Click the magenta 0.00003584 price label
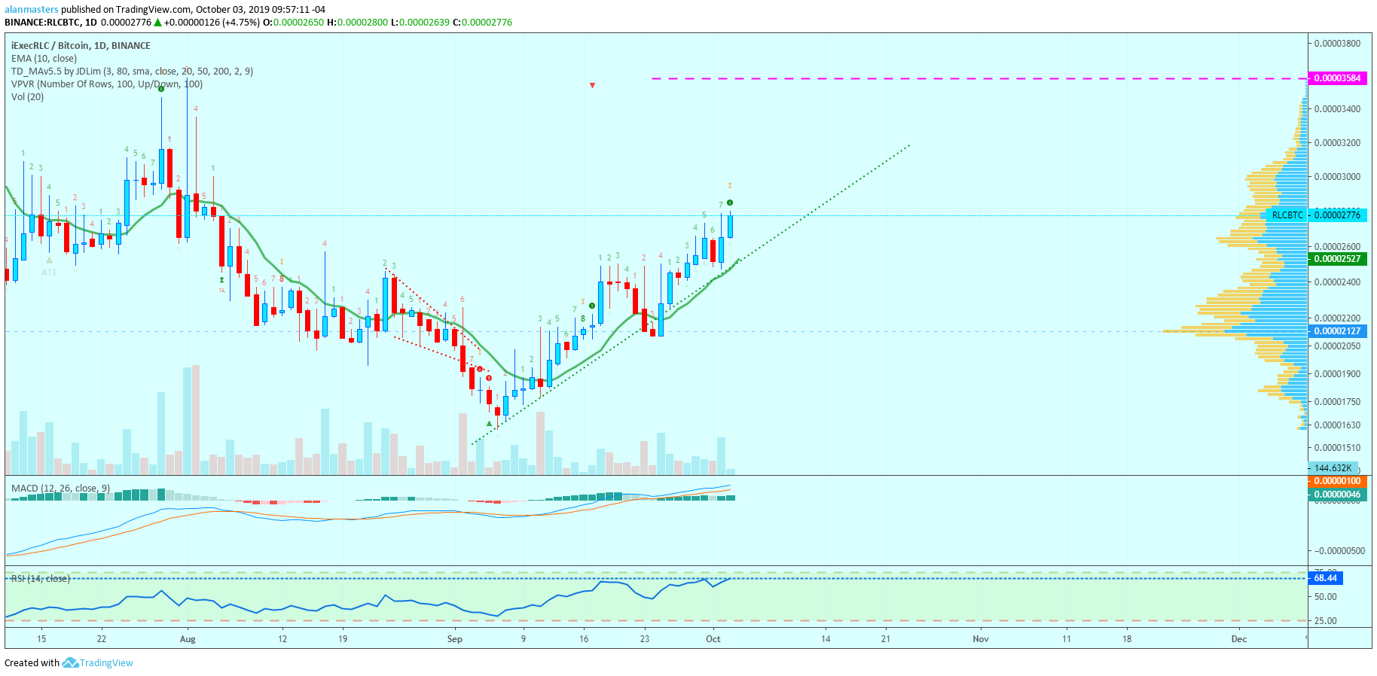 [1337, 78]
